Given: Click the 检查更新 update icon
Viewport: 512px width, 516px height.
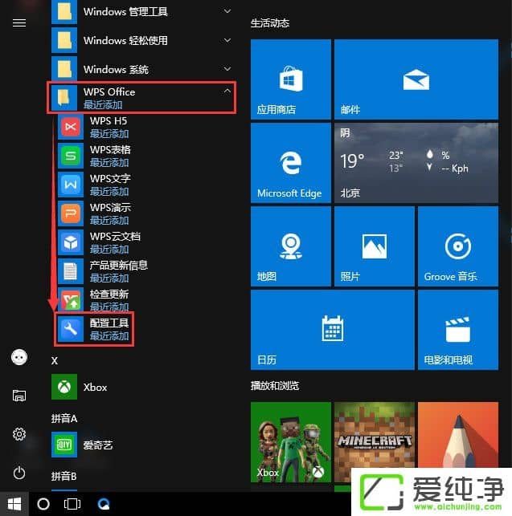Looking at the screenshot, I should click(71, 300).
